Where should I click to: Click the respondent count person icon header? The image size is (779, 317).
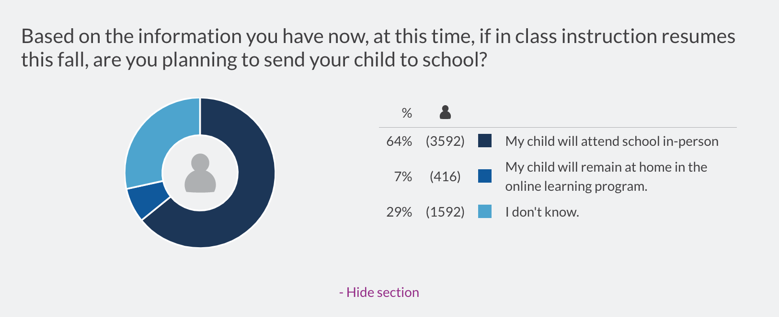[445, 112]
